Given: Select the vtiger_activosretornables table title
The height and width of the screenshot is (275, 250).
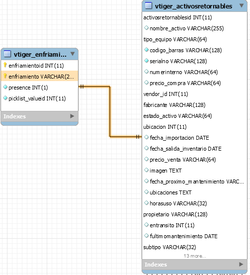Looking at the screenshot, I should (193, 6).
